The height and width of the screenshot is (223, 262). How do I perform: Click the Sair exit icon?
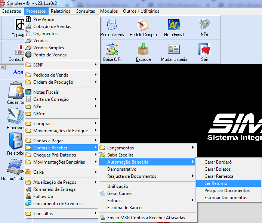click(x=204, y=49)
